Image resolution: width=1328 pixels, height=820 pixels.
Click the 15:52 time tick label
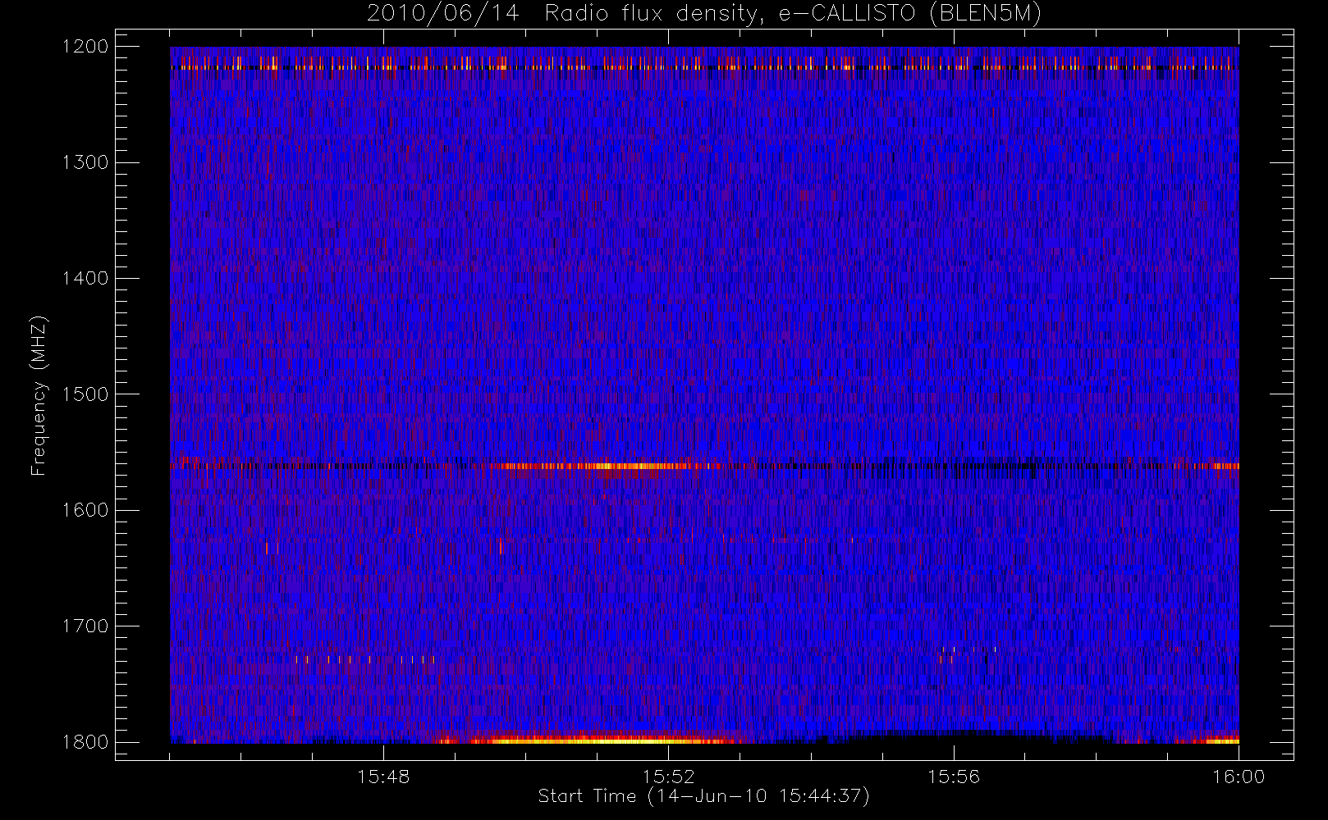(668, 777)
